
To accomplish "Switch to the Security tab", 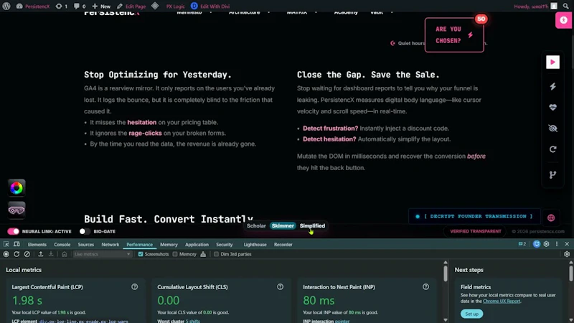I will click(225, 245).
